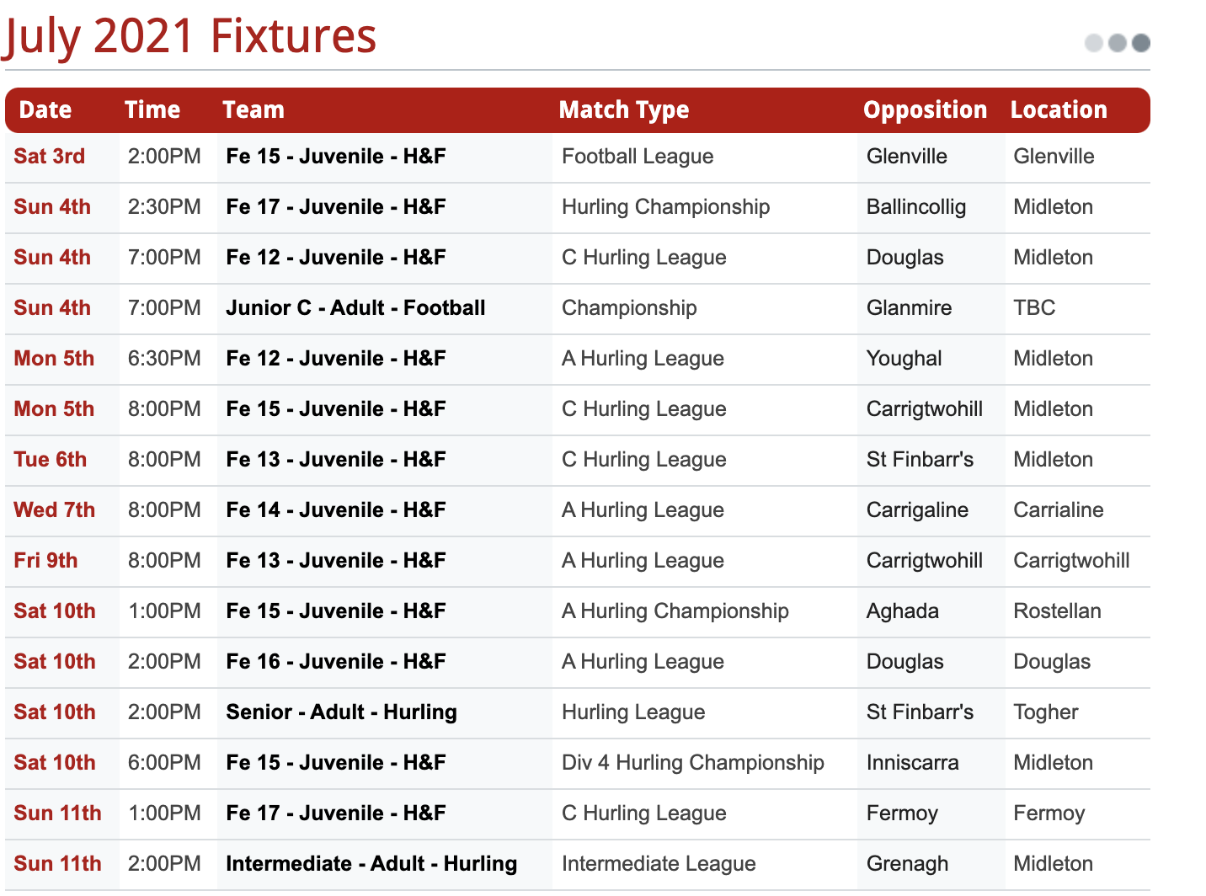
Task: Click the Rostellan location cell
Action: (1057, 611)
